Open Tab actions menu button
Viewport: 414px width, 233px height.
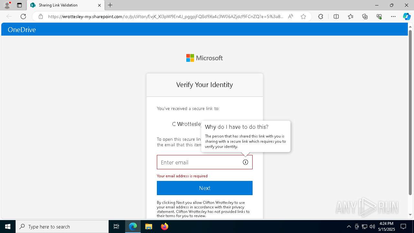tap(19, 5)
